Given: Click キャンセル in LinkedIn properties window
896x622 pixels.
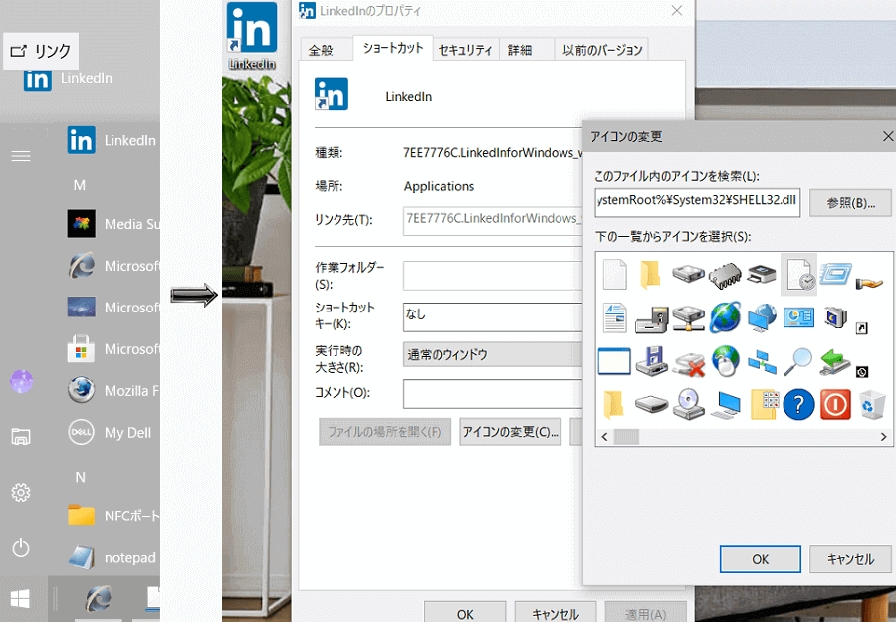Looking at the screenshot, I should tap(556, 613).
